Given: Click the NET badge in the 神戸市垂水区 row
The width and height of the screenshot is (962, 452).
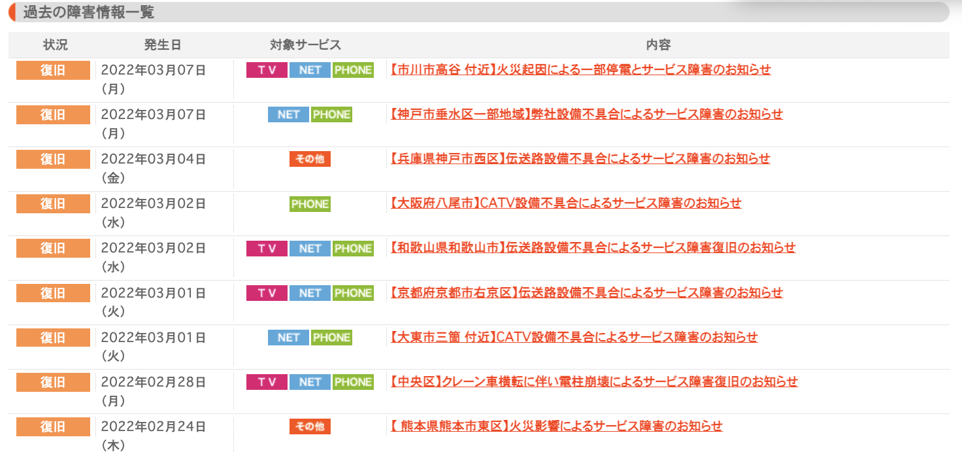Looking at the screenshot, I should coord(288,114).
